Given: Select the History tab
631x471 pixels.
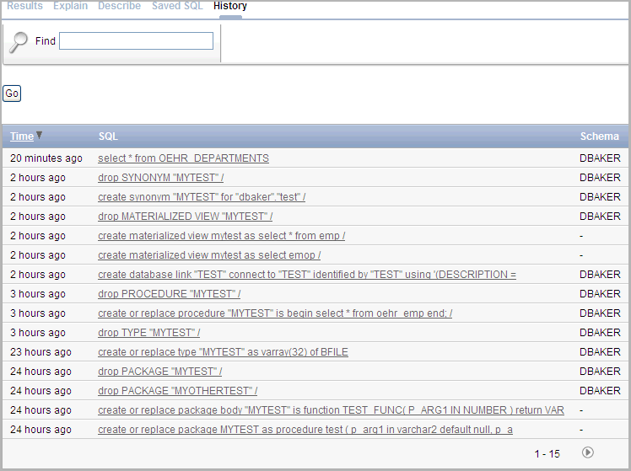Looking at the screenshot, I should pos(230,6).
